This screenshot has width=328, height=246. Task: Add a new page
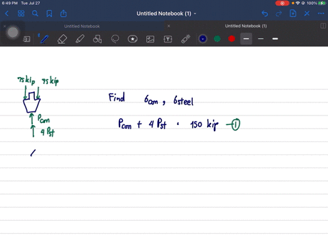point(293,14)
